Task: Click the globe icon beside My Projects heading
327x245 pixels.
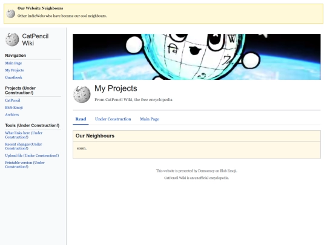Action: [82, 94]
